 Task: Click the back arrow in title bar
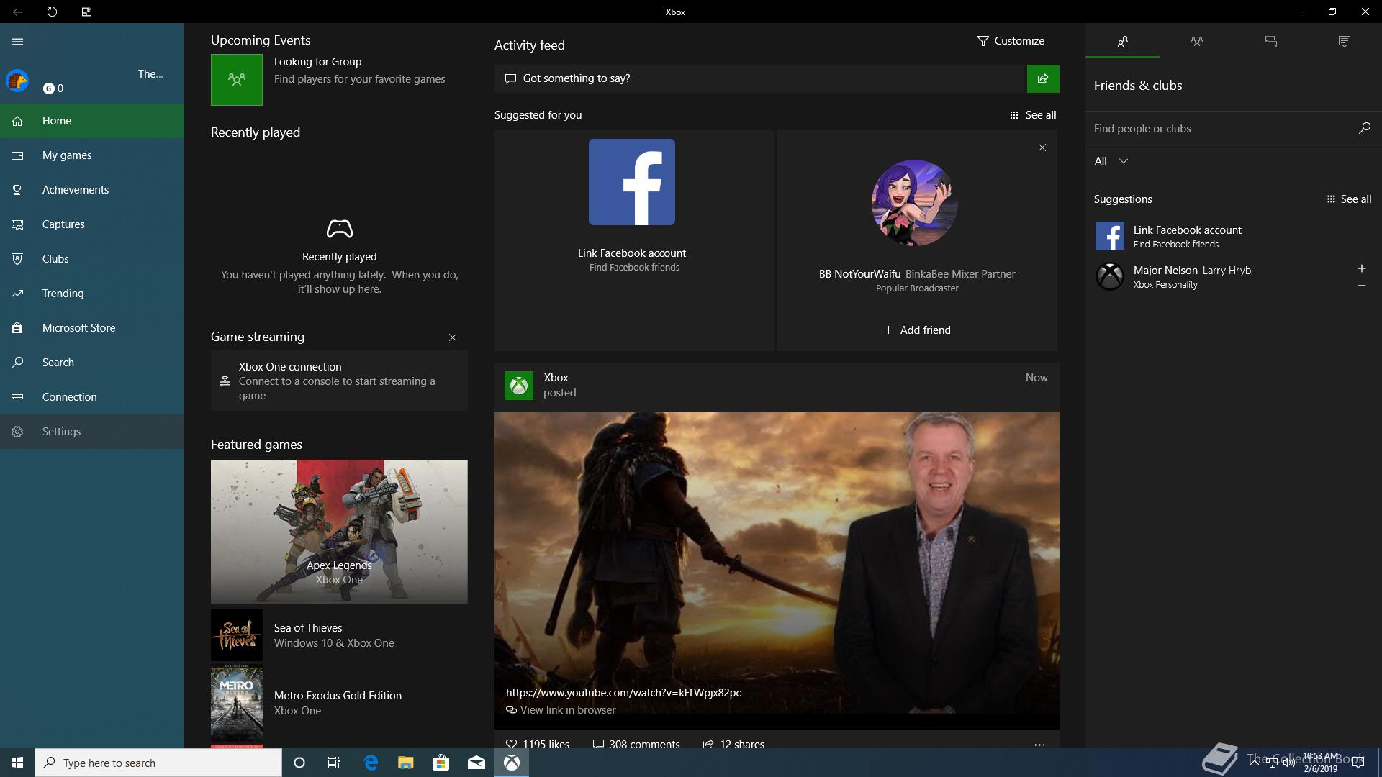[17, 12]
